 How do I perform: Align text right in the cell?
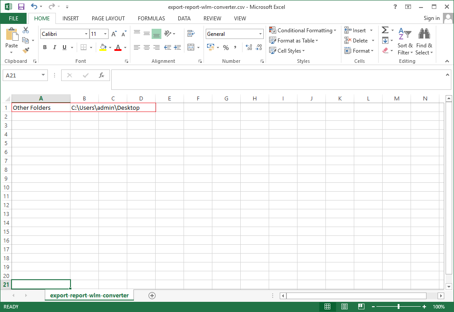pos(157,47)
